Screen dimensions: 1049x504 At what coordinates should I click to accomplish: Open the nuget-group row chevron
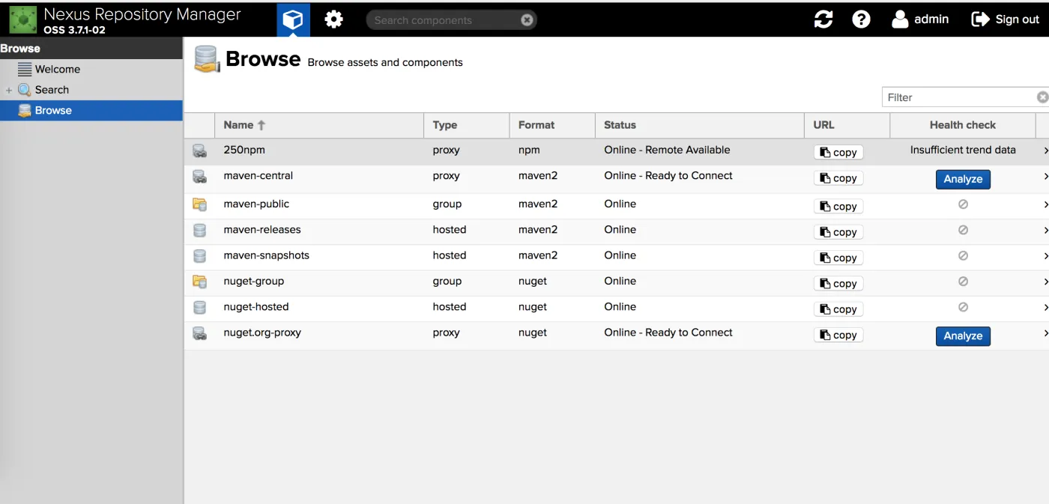1045,282
